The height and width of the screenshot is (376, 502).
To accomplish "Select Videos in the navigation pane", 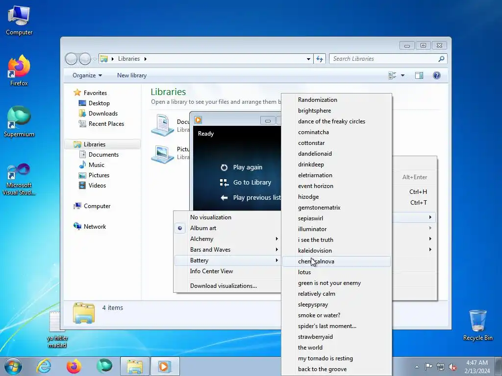I will pyautogui.click(x=93, y=186).
